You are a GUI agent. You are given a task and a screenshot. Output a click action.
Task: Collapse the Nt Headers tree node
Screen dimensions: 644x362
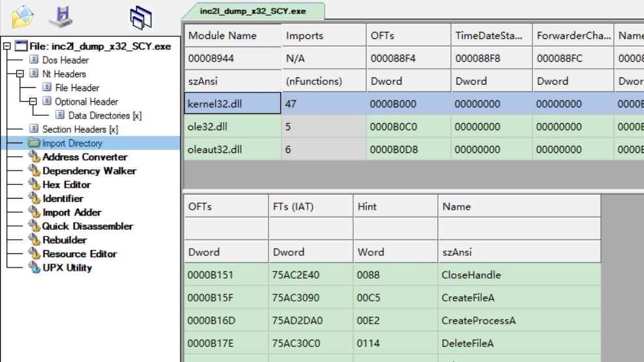20,74
